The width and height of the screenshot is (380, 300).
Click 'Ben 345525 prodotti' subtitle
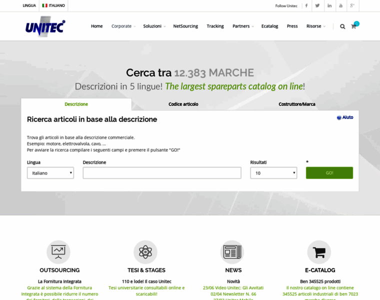click(320, 281)
